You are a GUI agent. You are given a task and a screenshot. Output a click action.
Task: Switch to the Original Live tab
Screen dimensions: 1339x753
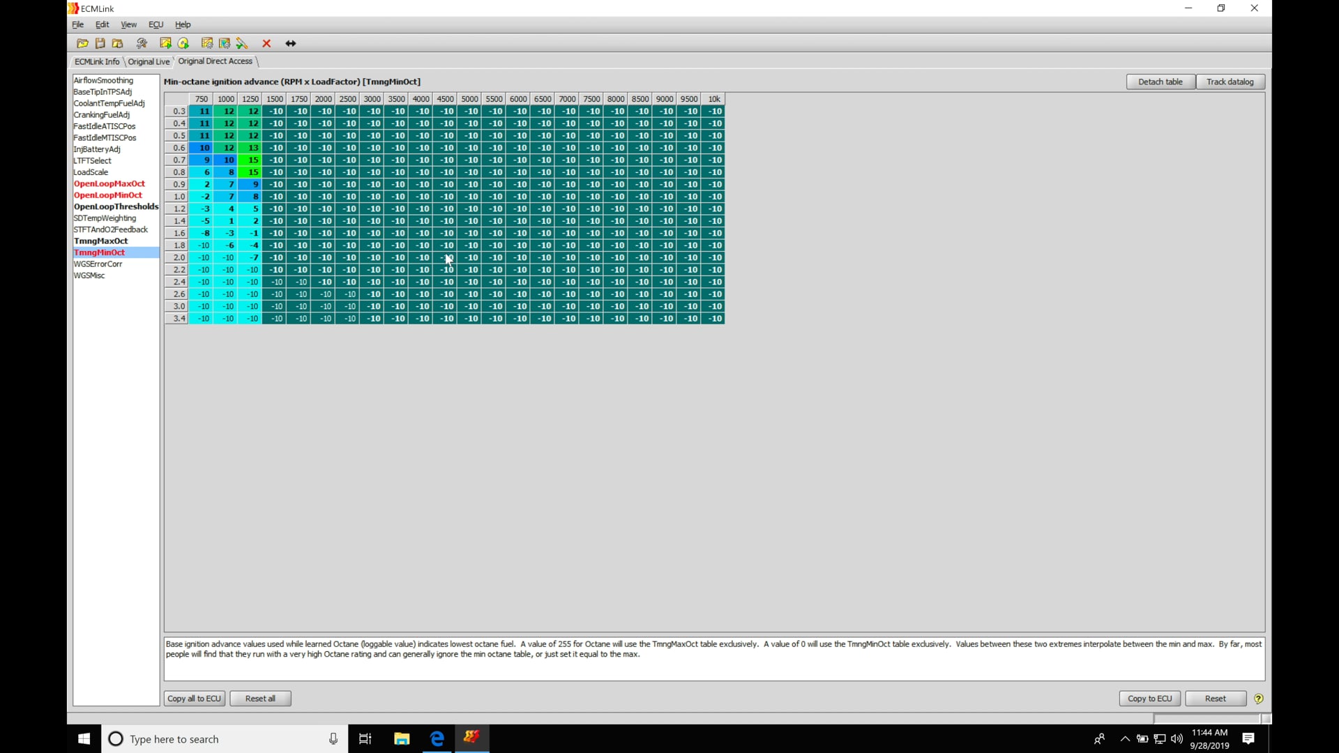click(149, 61)
